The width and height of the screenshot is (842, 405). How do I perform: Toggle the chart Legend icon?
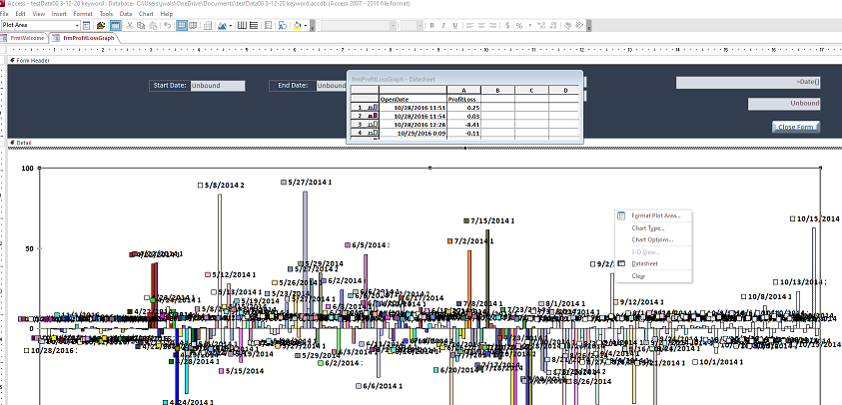click(x=268, y=25)
